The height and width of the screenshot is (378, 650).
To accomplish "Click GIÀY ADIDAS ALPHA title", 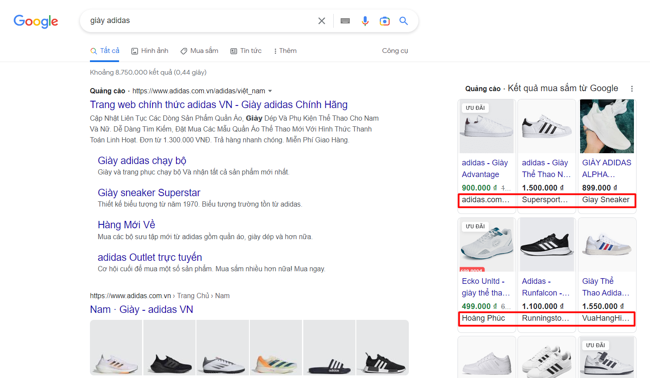I will coord(607,168).
